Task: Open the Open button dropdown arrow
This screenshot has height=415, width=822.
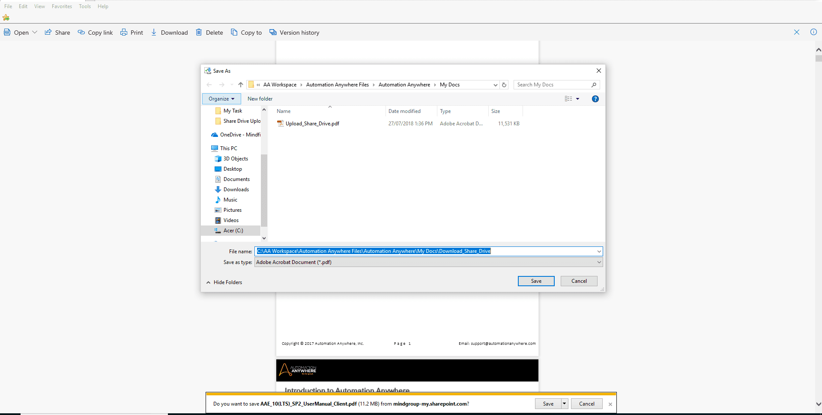Action: point(35,32)
